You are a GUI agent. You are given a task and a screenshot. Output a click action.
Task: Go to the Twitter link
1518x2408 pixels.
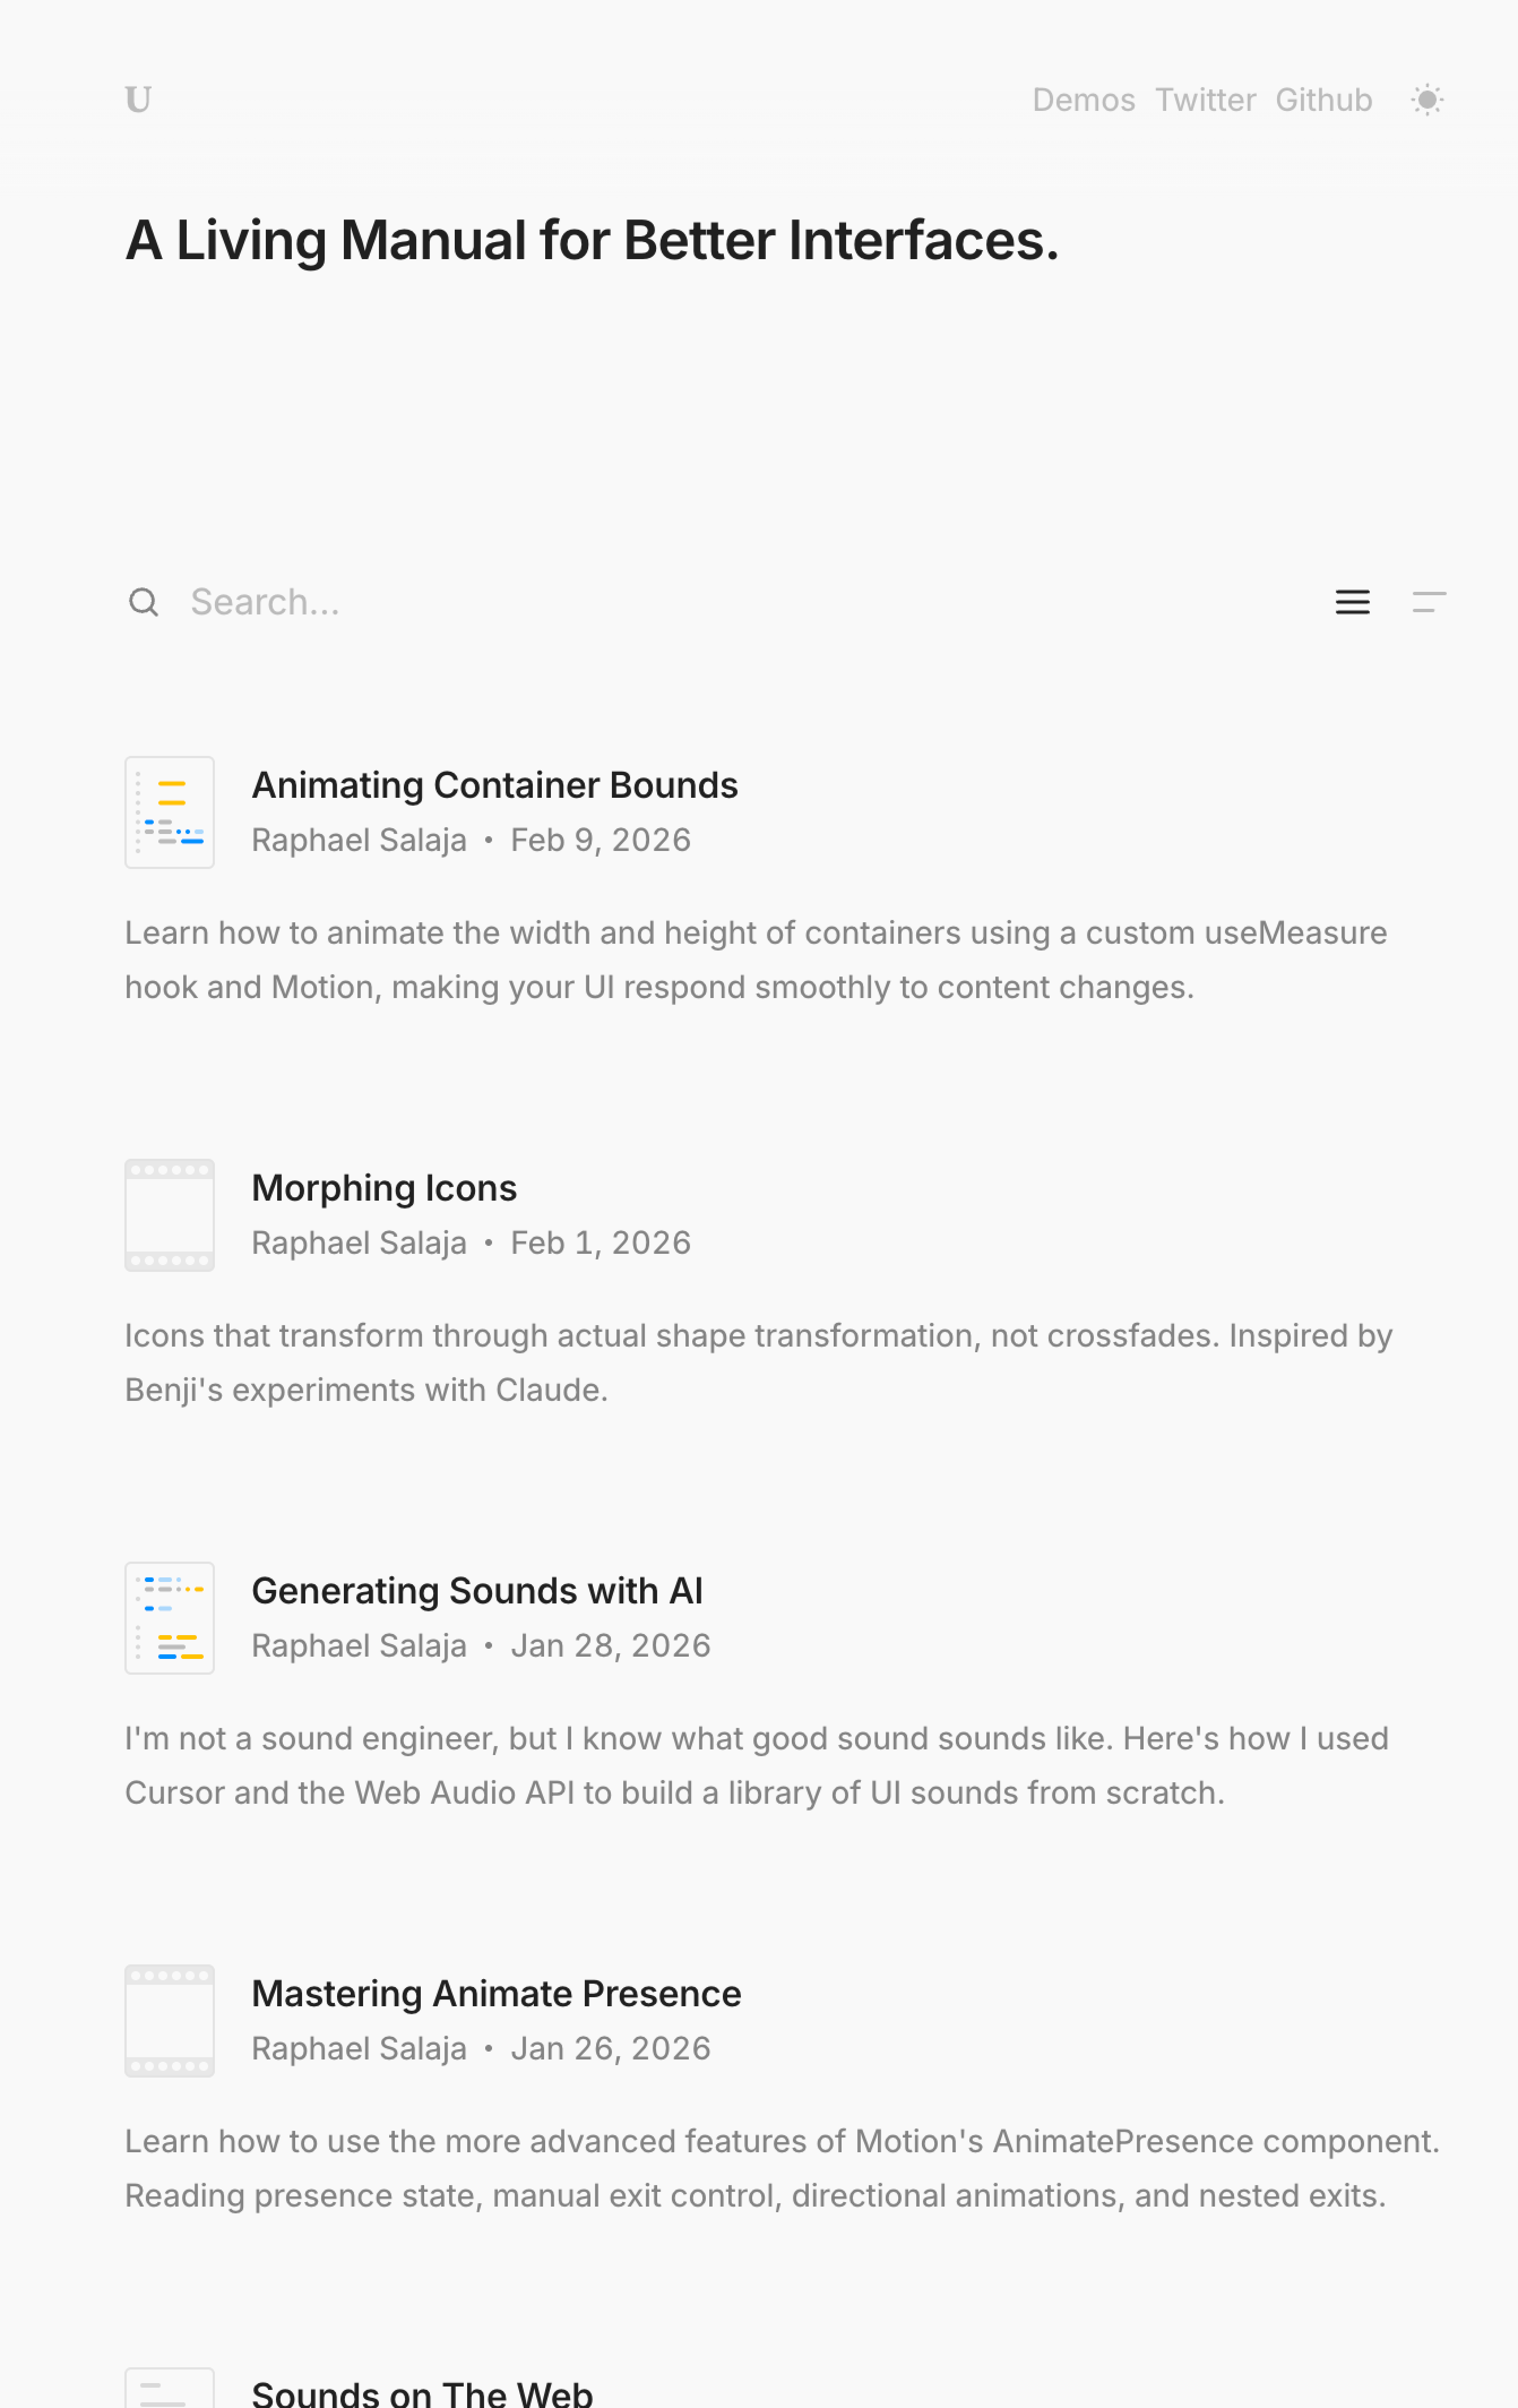(1205, 100)
